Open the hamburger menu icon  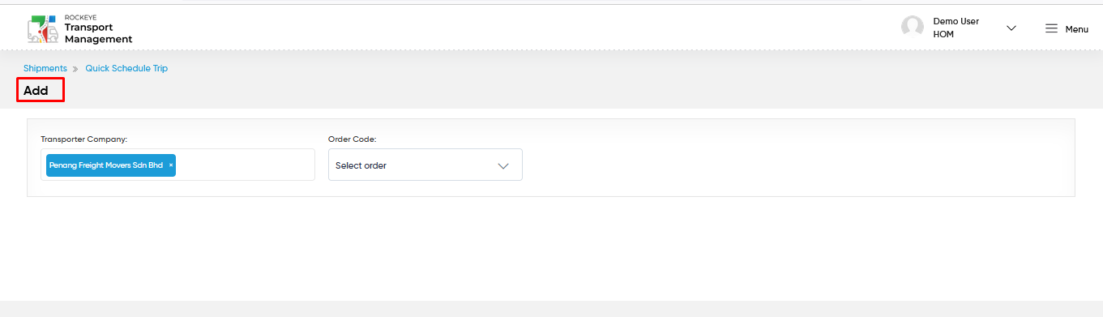[1051, 28]
